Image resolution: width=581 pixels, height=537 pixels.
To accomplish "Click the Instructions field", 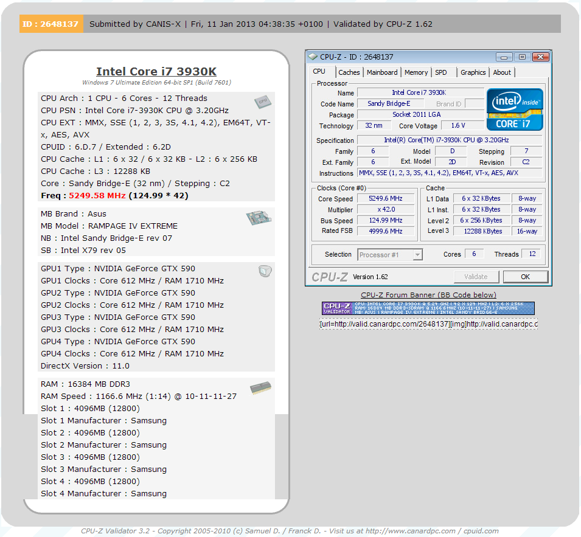I will (450, 173).
